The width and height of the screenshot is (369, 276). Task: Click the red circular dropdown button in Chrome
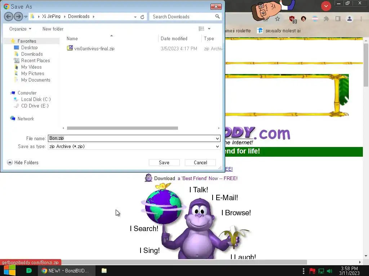[x=326, y=6]
